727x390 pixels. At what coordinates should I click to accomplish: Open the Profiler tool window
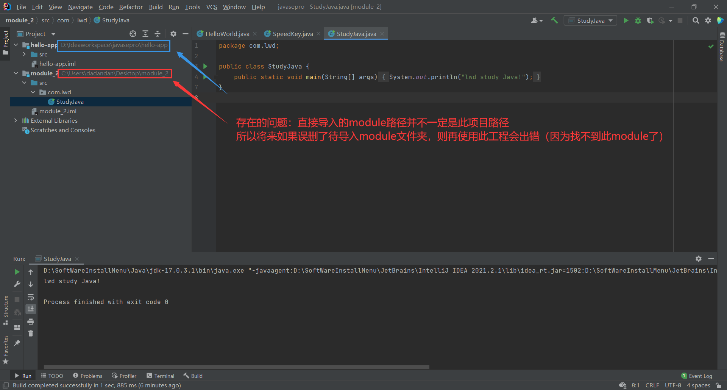pyautogui.click(x=124, y=376)
